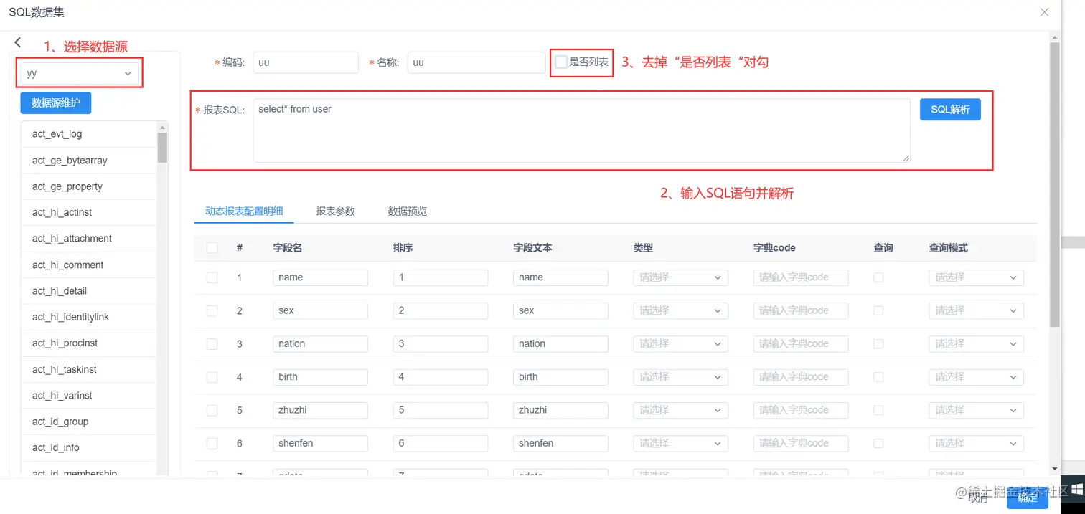This screenshot has height=514, width=1085.
Task: Click 字典code input in name row
Action: tap(801, 277)
